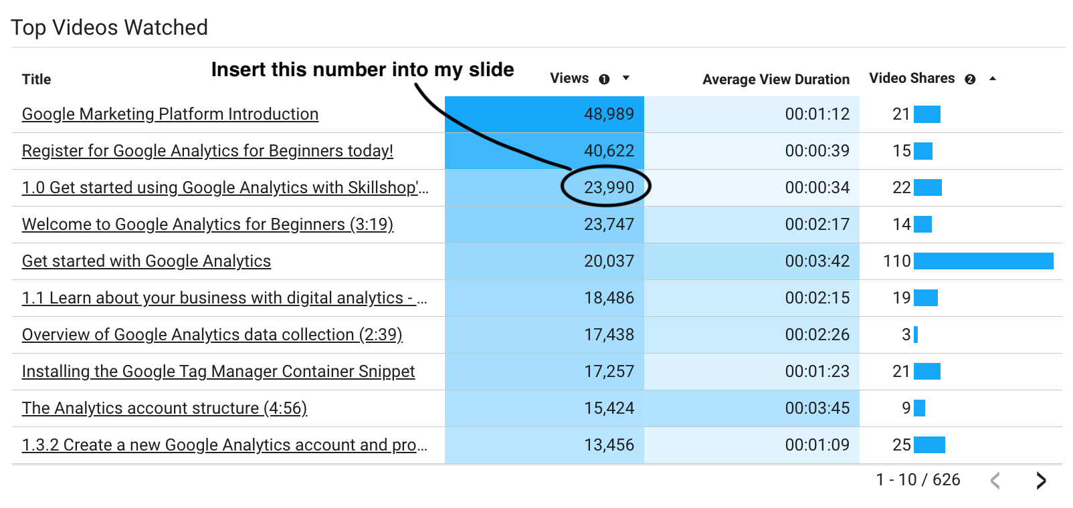The height and width of the screenshot is (508, 1073).
Task: Select the 13,456 views cell
Action: pyautogui.click(x=545, y=445)
